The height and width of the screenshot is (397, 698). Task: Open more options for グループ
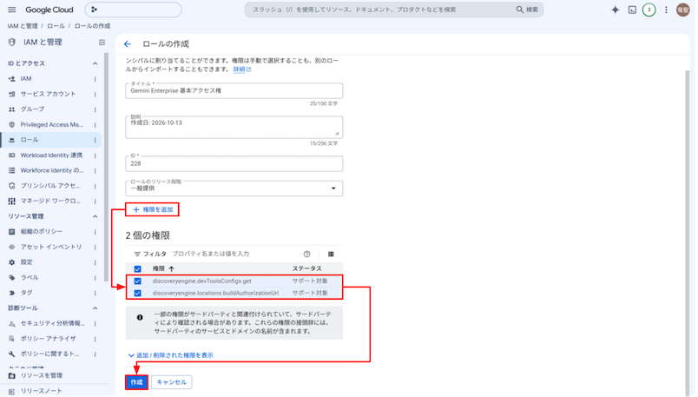tap(95, 109)
